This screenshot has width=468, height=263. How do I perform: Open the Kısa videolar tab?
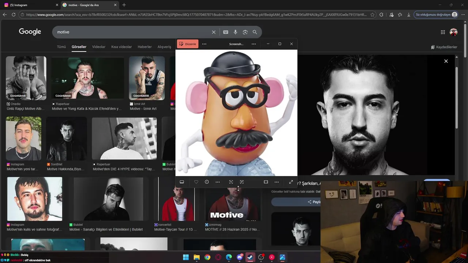pyautogui.click(x=121, y=47)
